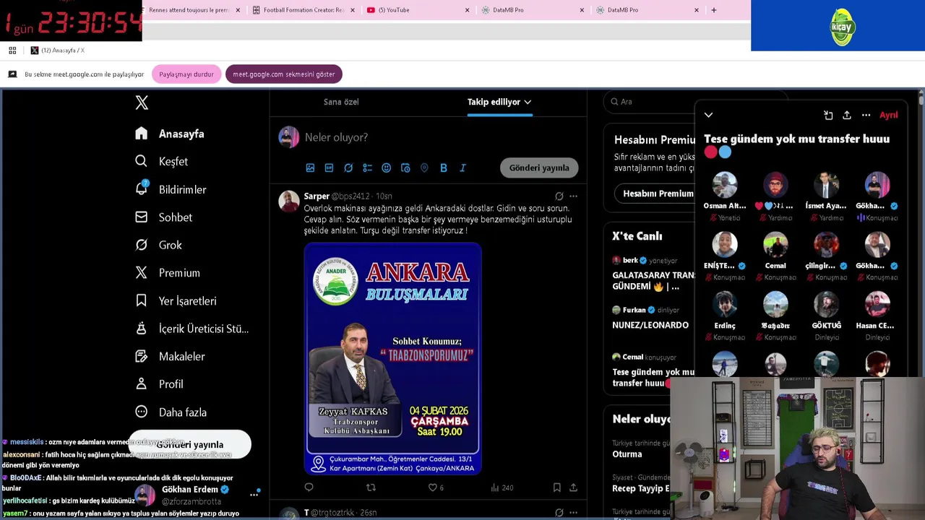Image resolution: width=925 pixels, height=520 pixels.
Task: Schedule post icon in composer
Action: click(405, 168)
